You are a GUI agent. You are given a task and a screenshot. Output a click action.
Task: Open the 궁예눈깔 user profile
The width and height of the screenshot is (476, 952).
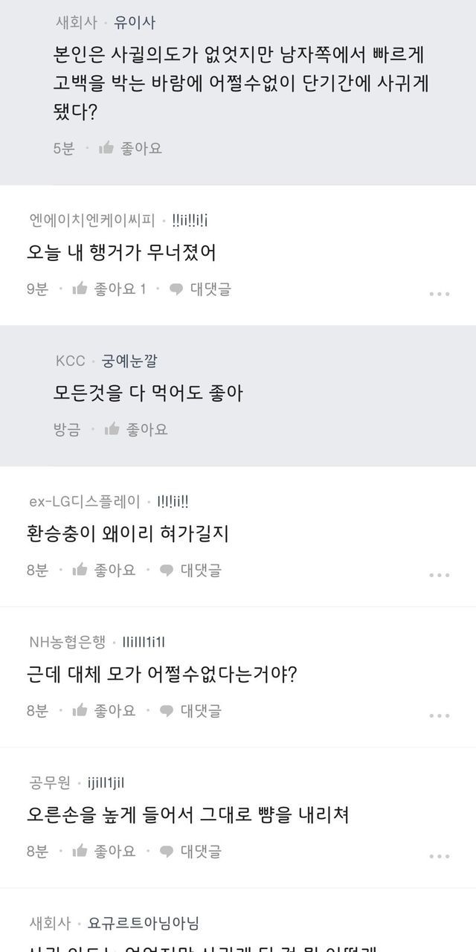click(129, 361)
